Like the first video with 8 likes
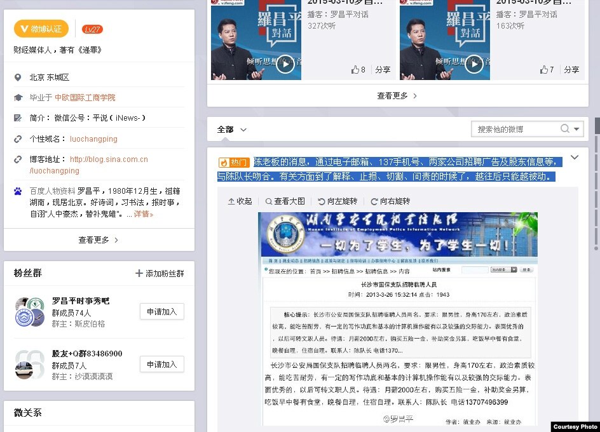Viewport: 600px width, 432px height. [358, 70]
